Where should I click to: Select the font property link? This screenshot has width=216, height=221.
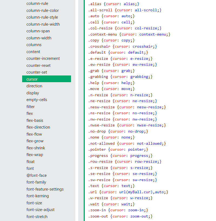click(x=30, y=168)
